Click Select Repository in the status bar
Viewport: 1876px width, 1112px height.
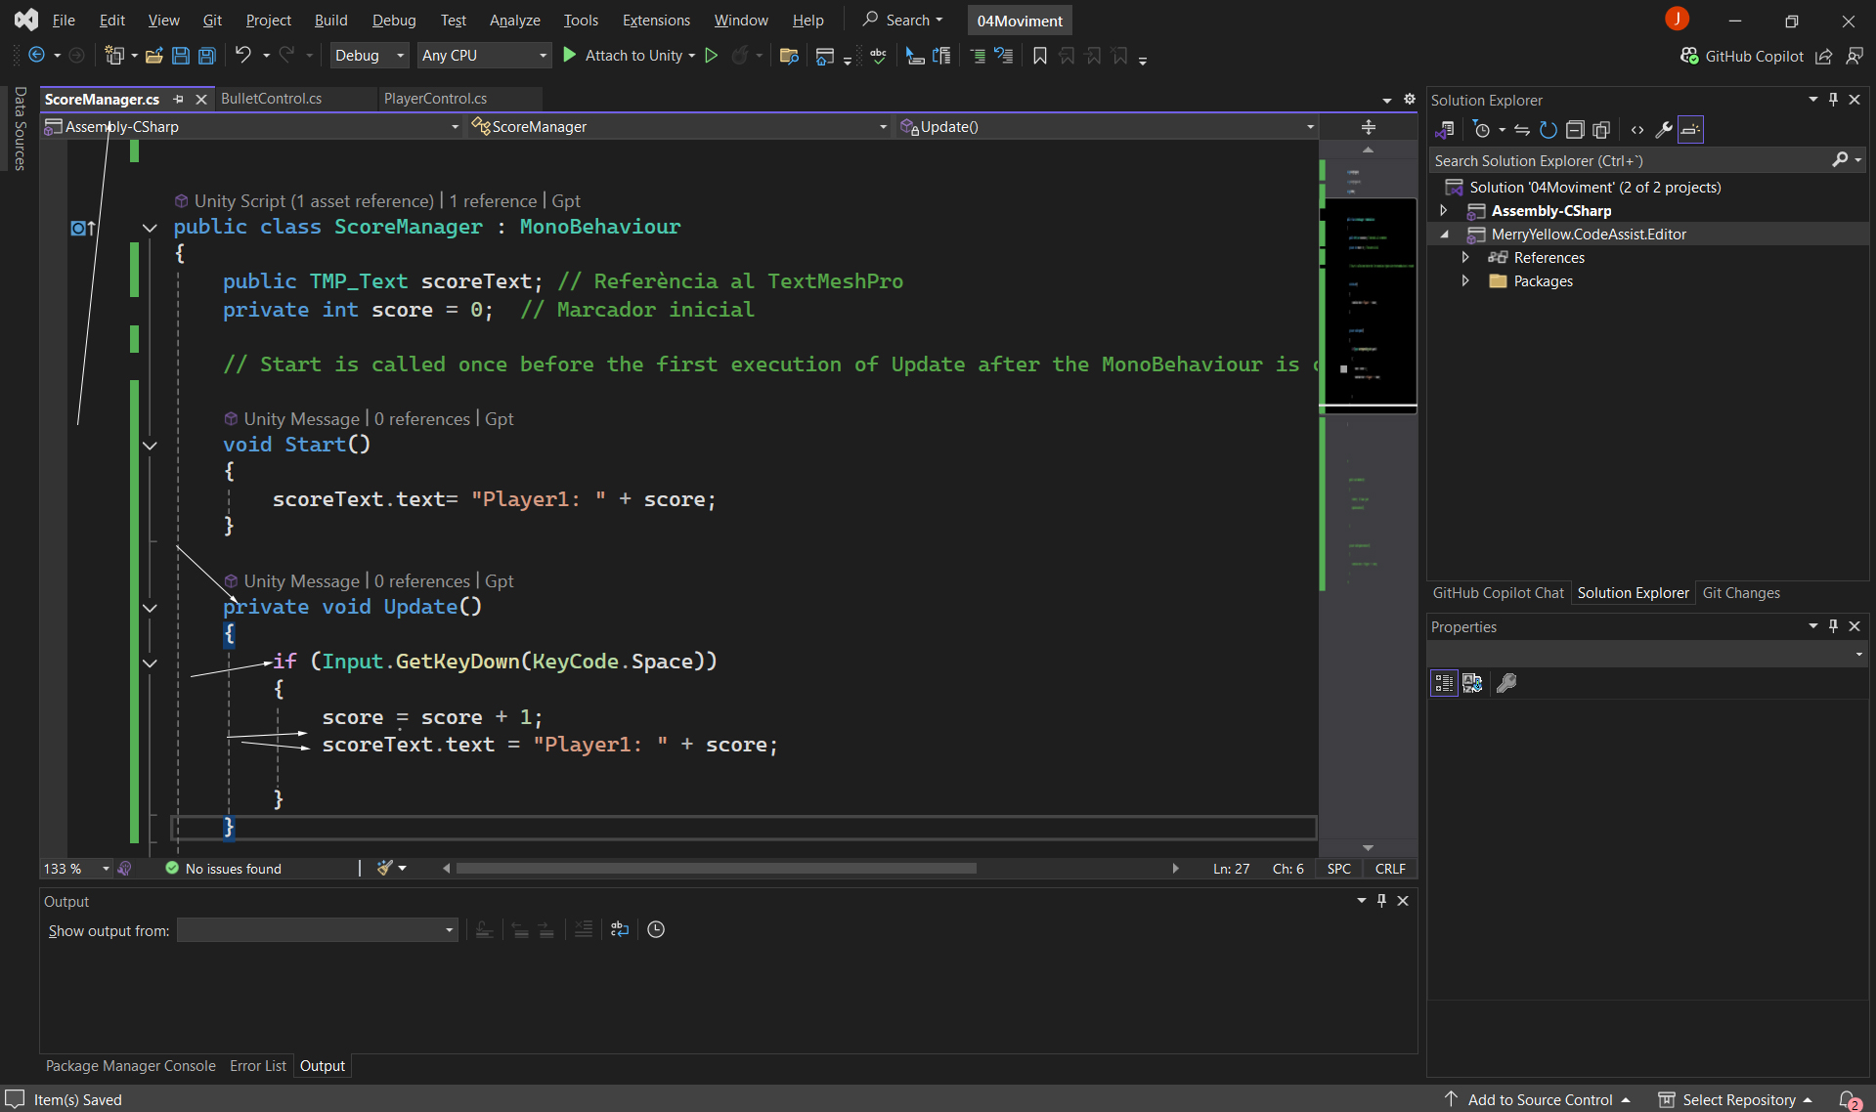(1738, 1099)
